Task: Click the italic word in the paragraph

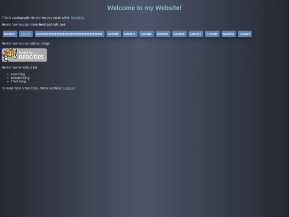Action: [56, 25]
